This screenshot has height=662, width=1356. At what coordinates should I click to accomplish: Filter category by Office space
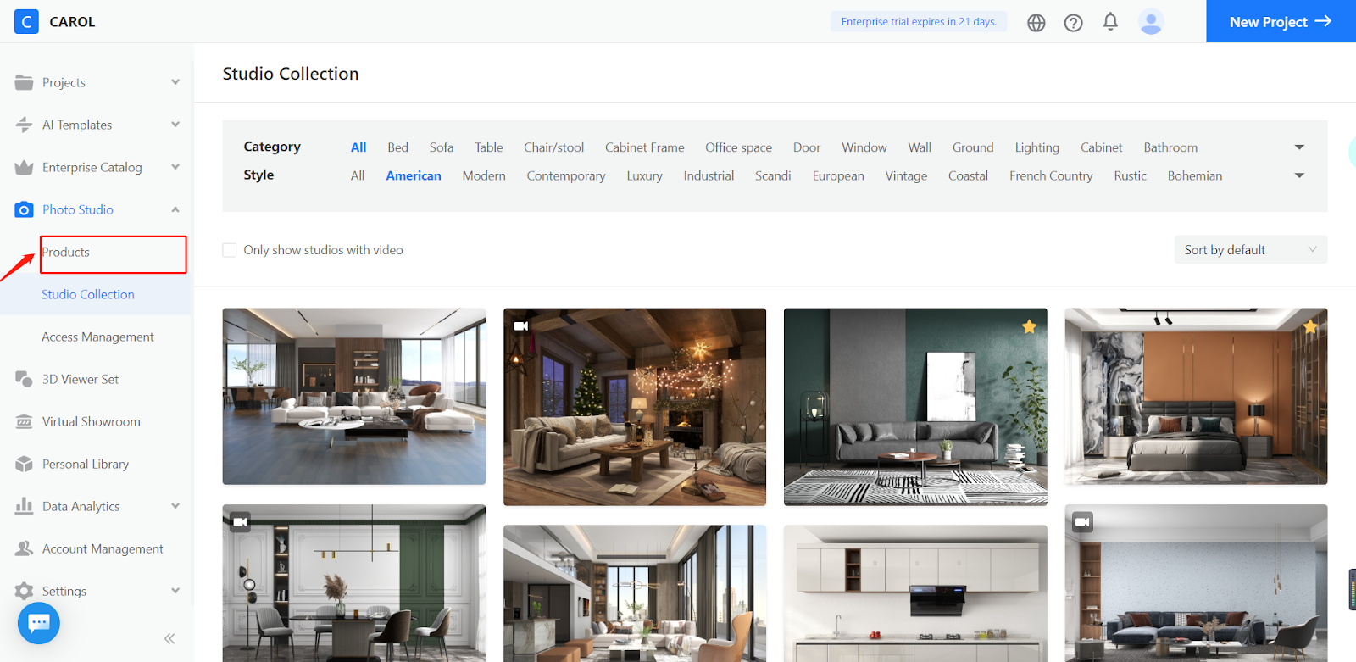[738, 147]
